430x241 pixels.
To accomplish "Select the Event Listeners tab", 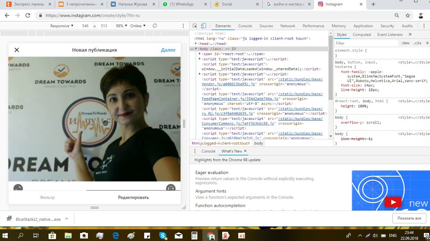I will point(390,34).
